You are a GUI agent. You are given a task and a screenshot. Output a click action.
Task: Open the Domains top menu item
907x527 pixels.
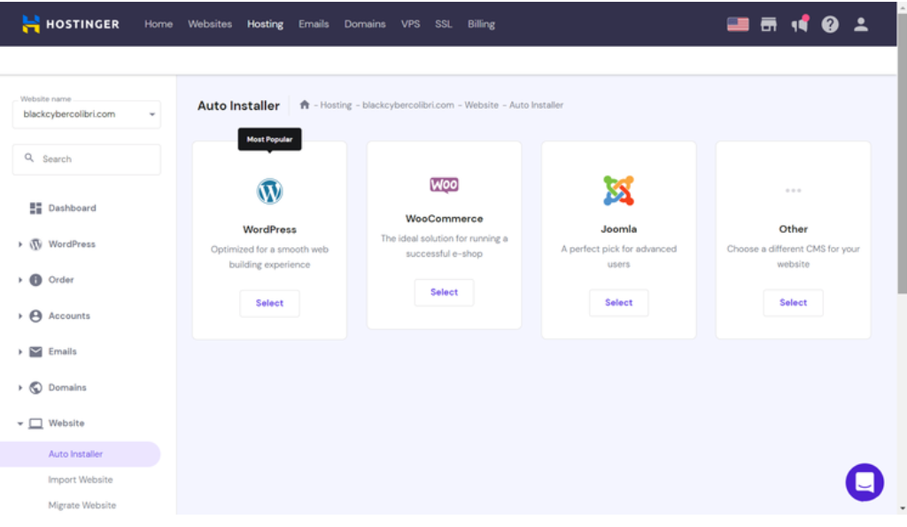365,24
